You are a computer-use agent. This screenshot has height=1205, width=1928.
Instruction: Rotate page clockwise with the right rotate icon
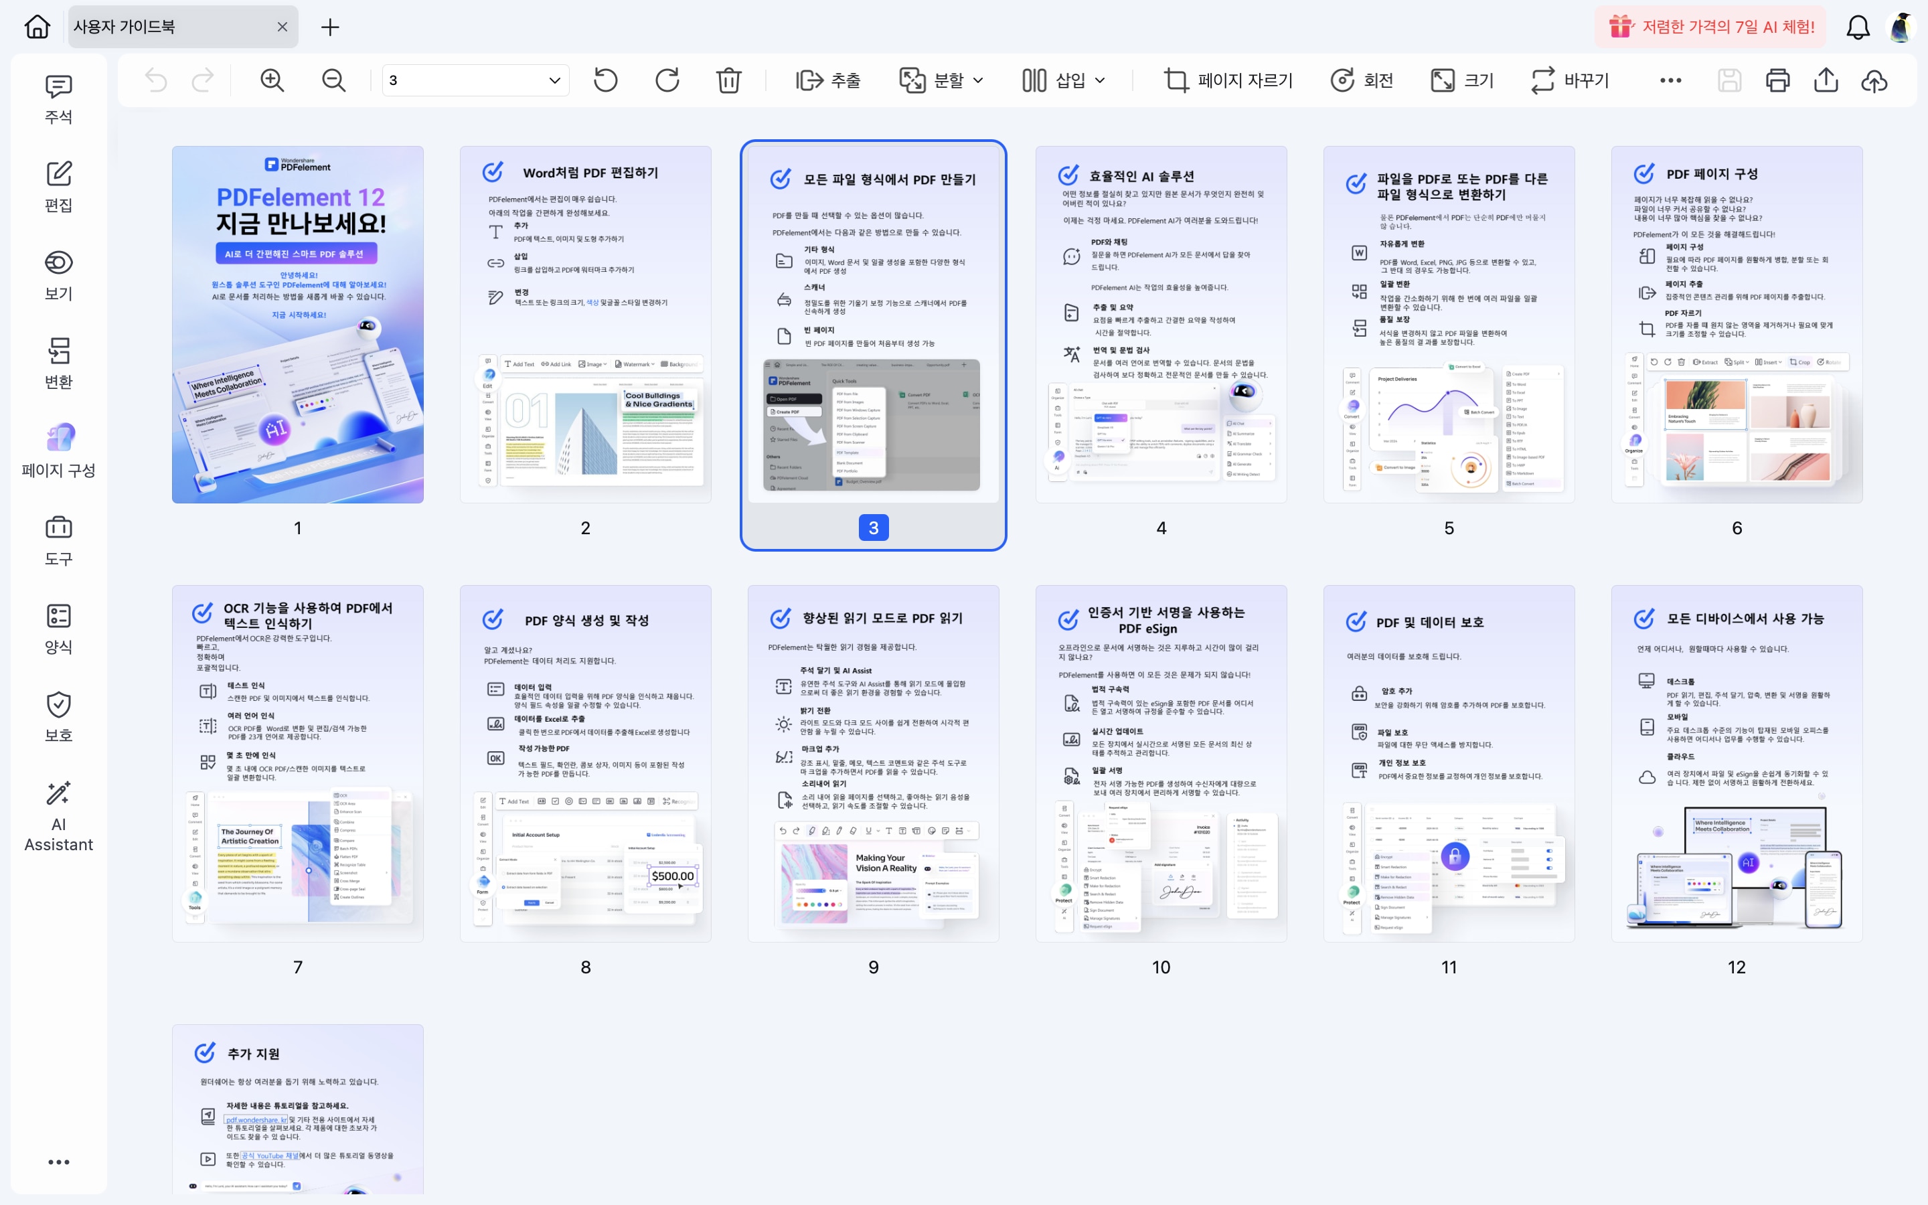pyautogui.click(x=667, y=80)
